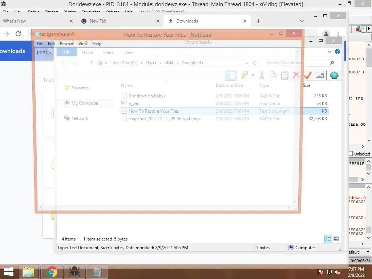Click the network tray icon
Image resolution: width=372 pixels, height=279 pixels.
[x=329, y=272]
